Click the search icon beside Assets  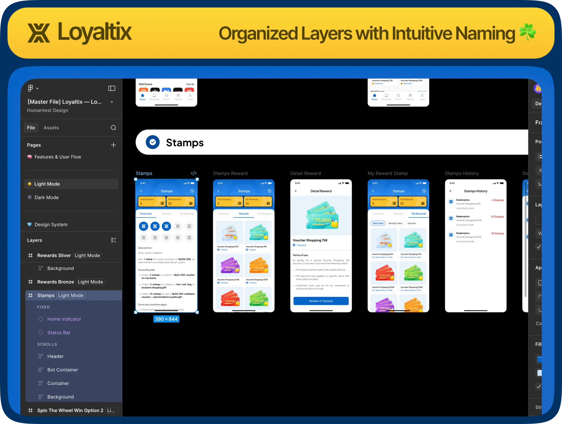click(x=113, y=128)
